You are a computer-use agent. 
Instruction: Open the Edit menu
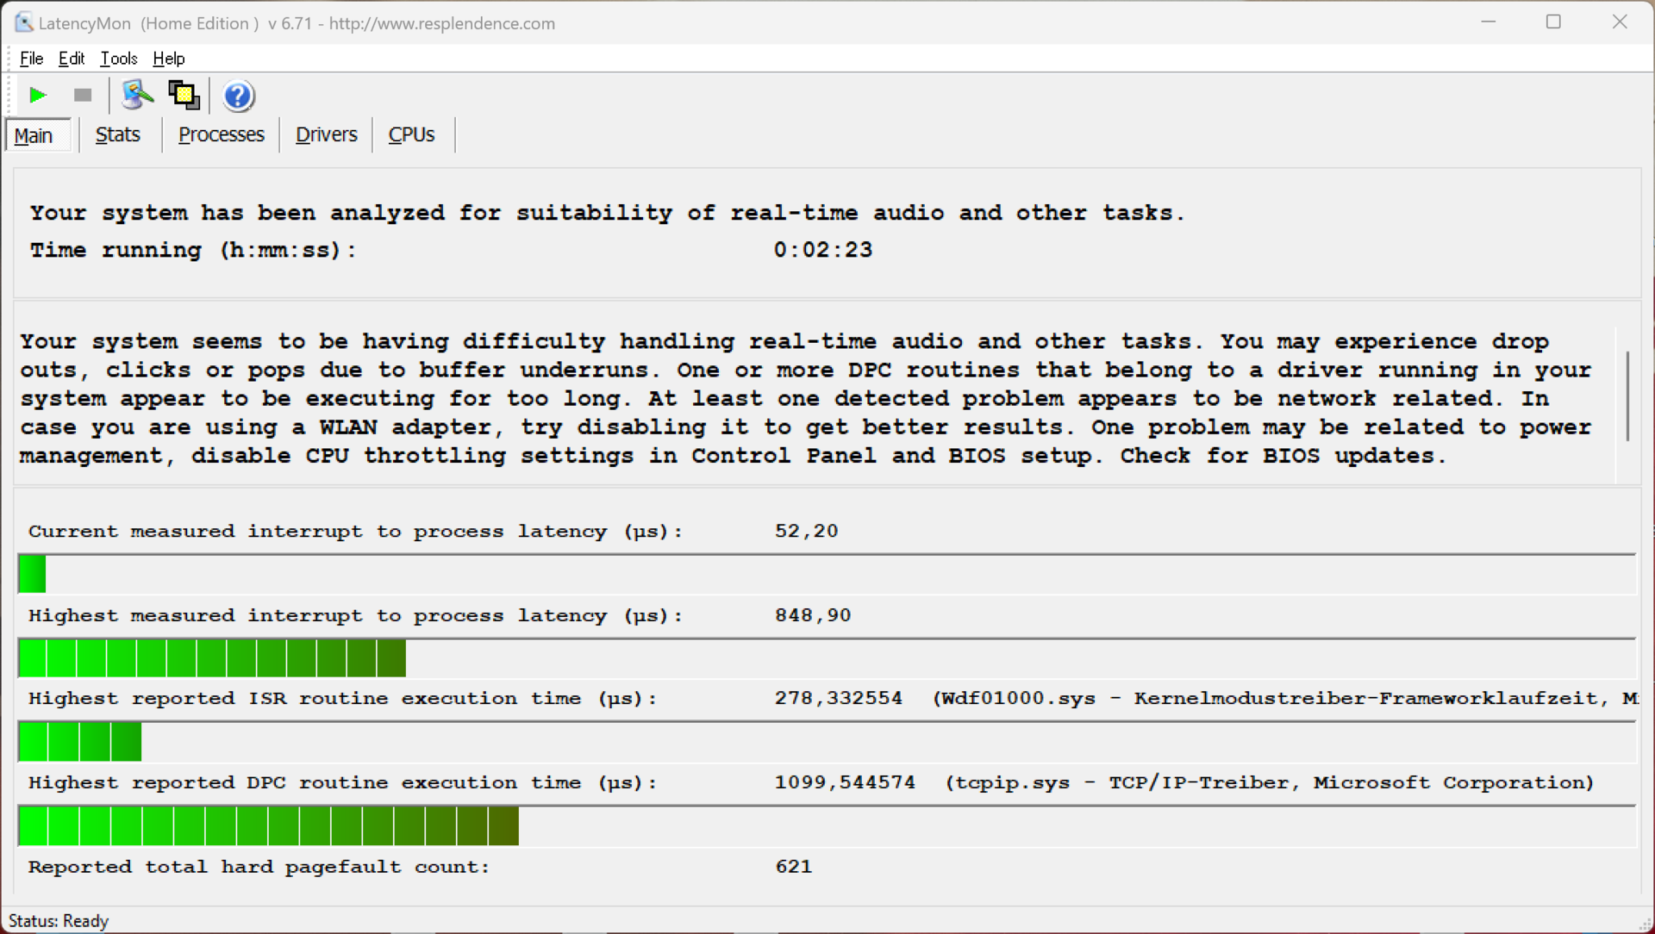tap(72, 59)
